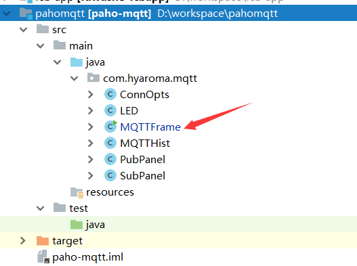Collapse the pahomqtt project node
Image resolution: width=357 pixels, height=266 pixels.
tap(7, 14)
